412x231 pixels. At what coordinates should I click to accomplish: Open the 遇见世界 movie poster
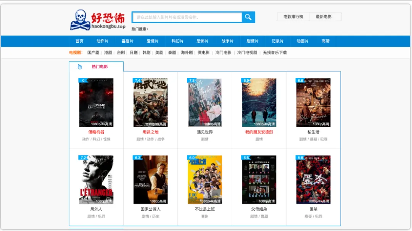click(205, 102)
